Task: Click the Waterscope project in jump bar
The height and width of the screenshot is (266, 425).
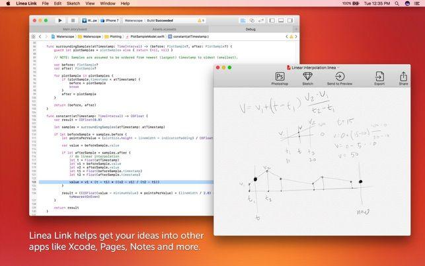Action: pyautogui.click(x=63, y=36)
